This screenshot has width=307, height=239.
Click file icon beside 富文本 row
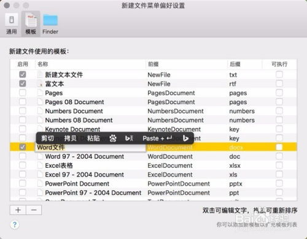(40, 83)
